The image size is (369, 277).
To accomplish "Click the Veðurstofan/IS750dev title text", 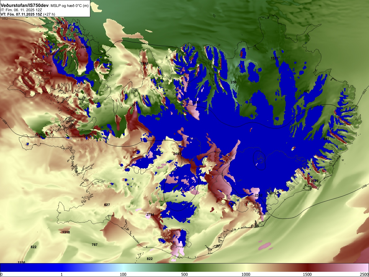I will (25, 5).
